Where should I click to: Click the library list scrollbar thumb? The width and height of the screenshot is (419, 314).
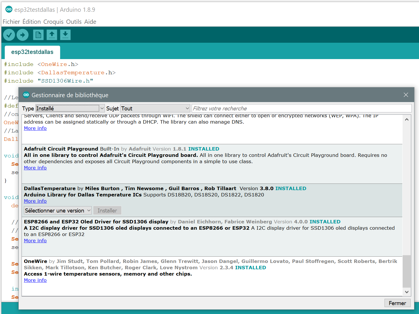tap(407, 271)
